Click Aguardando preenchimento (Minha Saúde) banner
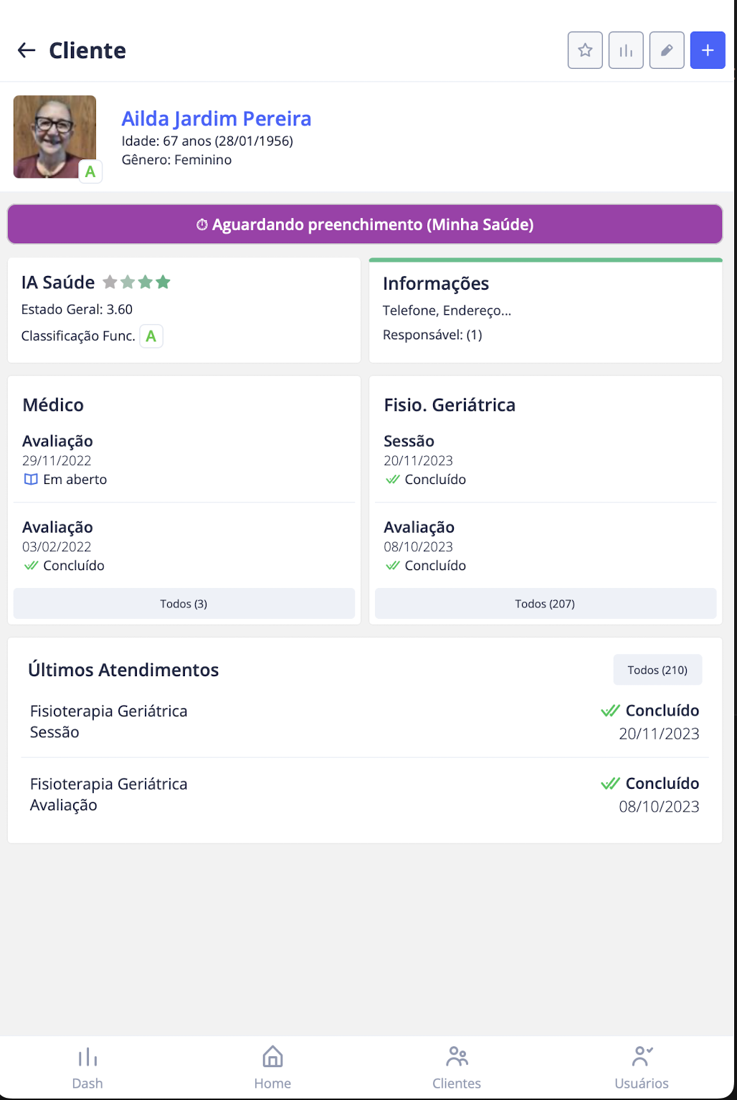The image size is (737, 1100). (x=365, y=224)
